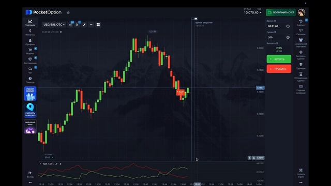Open the Trades history panel
This screenshot has width=331, height=186.
pos(301,23)
